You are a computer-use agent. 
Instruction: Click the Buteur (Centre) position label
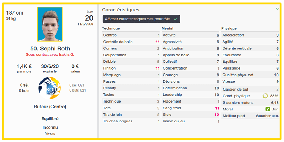point(50,107)
